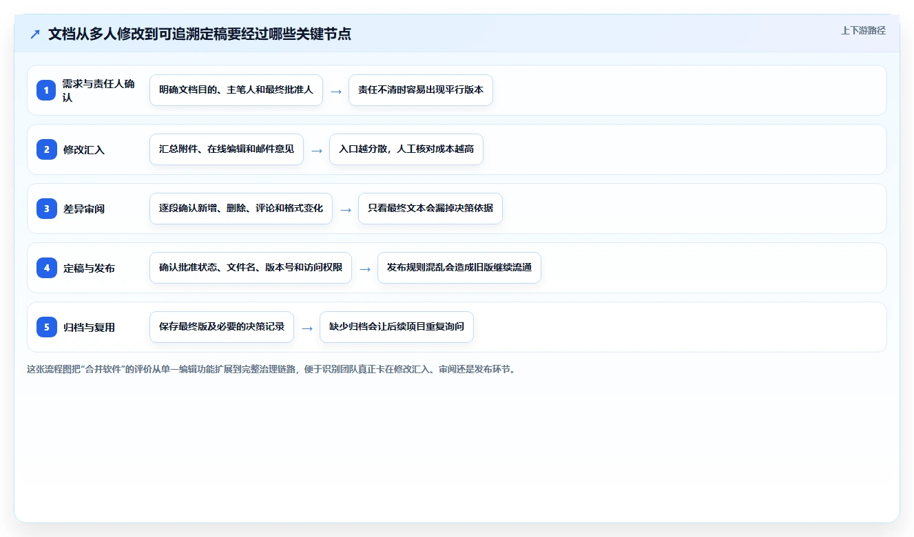The height and width of the screenshot is (537, 914).
Task: Click the 需求与责任人确认 step label
Action: (98, 90)
